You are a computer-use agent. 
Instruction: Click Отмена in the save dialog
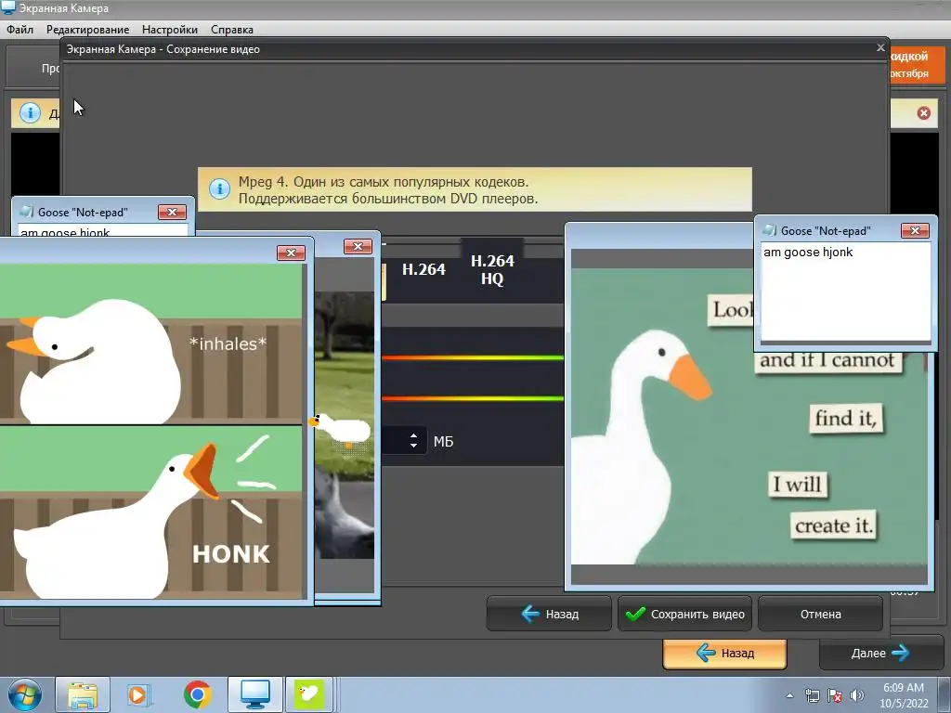820,614
